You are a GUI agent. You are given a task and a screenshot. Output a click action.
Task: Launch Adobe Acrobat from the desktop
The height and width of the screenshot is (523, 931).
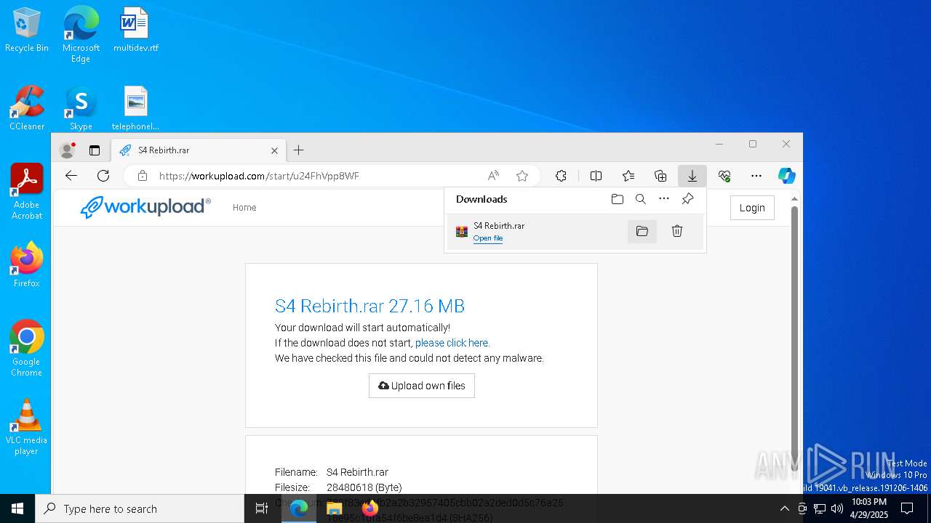coord(27,192)
